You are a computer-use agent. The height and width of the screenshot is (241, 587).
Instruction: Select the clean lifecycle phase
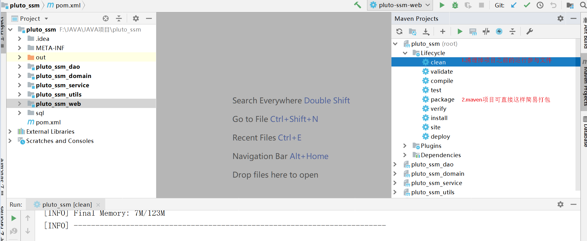click(x=438, y=62)
